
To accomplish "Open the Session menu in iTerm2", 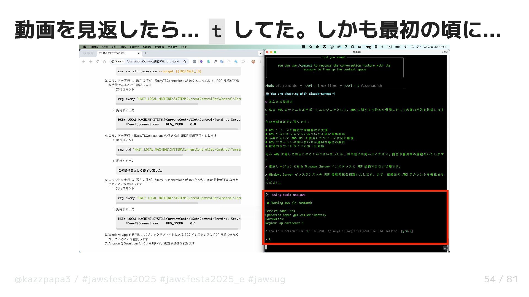I will (134, 47).
